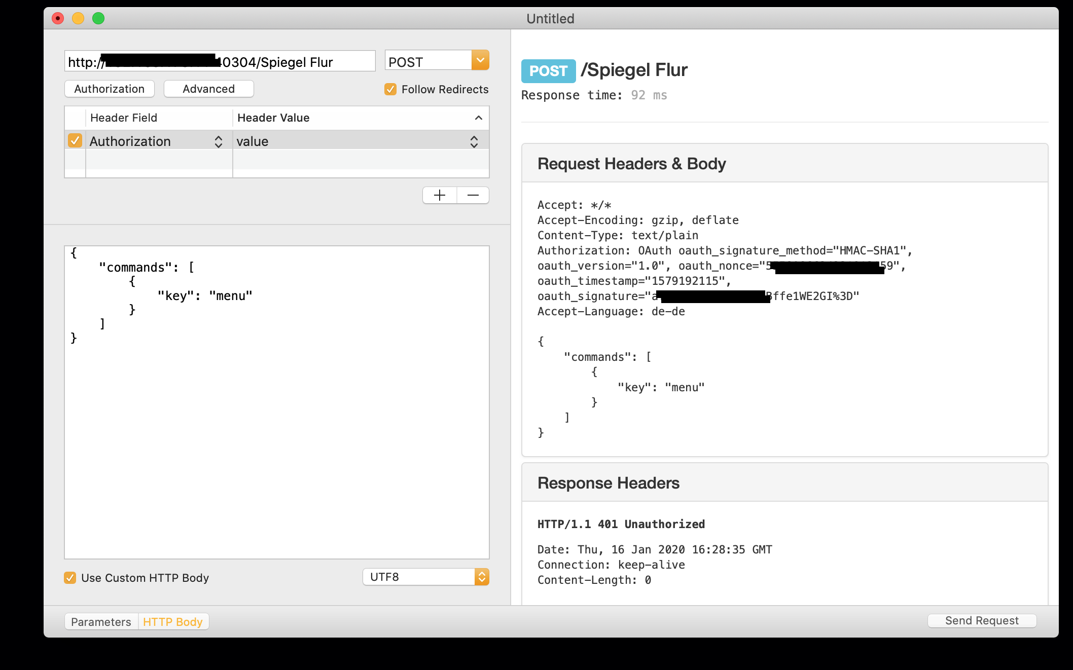This screenshot has height=670, width=1073.
Task: Click the yellow minimize window button
Action: 78,19
